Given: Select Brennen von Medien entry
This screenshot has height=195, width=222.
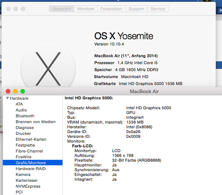Looking at the screenshot, I should click(35, 122).
